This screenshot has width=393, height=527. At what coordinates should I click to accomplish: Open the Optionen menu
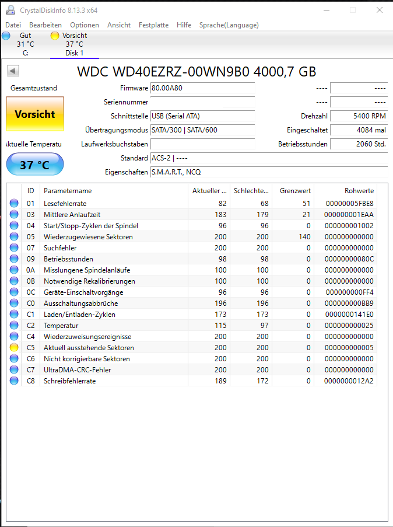coord(85,25)
